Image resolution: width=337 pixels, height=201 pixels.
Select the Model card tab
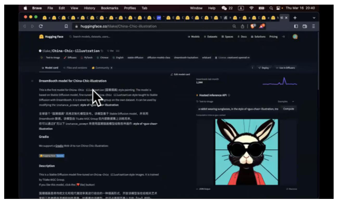point(50,68)
